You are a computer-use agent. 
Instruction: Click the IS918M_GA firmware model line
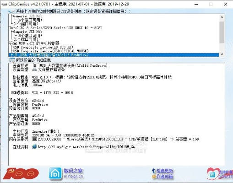(x=63, y=135)
